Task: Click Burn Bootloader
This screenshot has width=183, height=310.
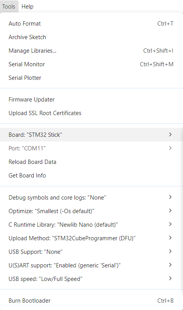Action: coord(91,301)
